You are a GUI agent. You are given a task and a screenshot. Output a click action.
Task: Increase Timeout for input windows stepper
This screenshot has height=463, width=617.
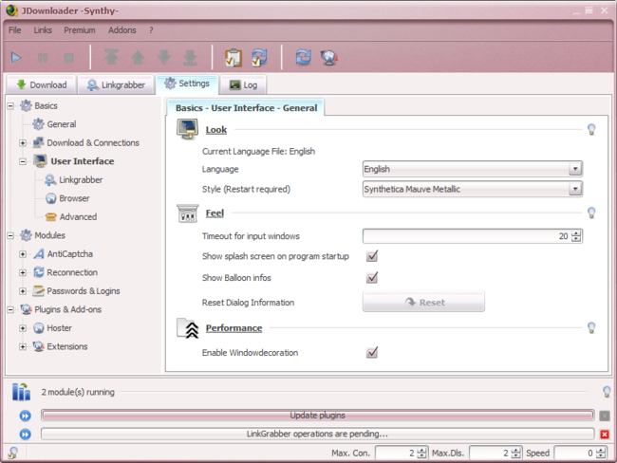click(576, 232)
